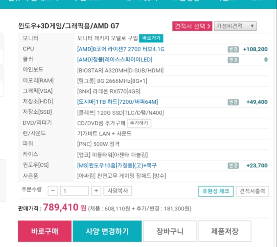
Task: Increase order quantity with plus button
Action: point(96,191)
